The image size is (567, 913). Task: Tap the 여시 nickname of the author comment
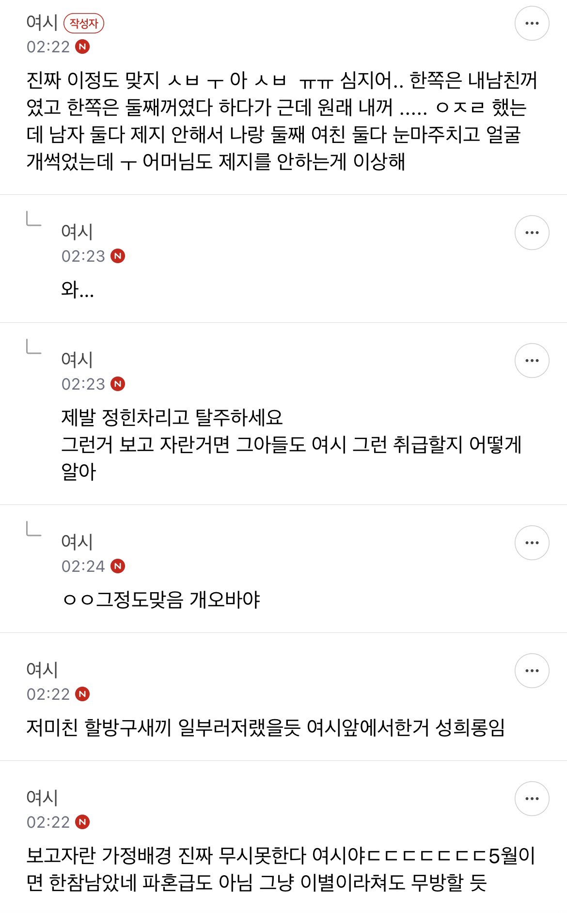[x=42, y=22]
